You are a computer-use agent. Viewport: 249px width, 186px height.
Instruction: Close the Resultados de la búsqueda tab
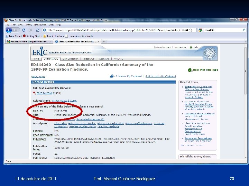click(50, 42)
